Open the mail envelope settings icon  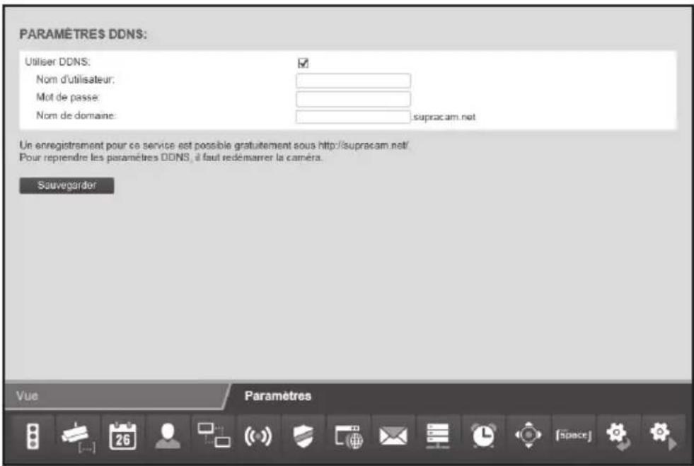point(393,436)
